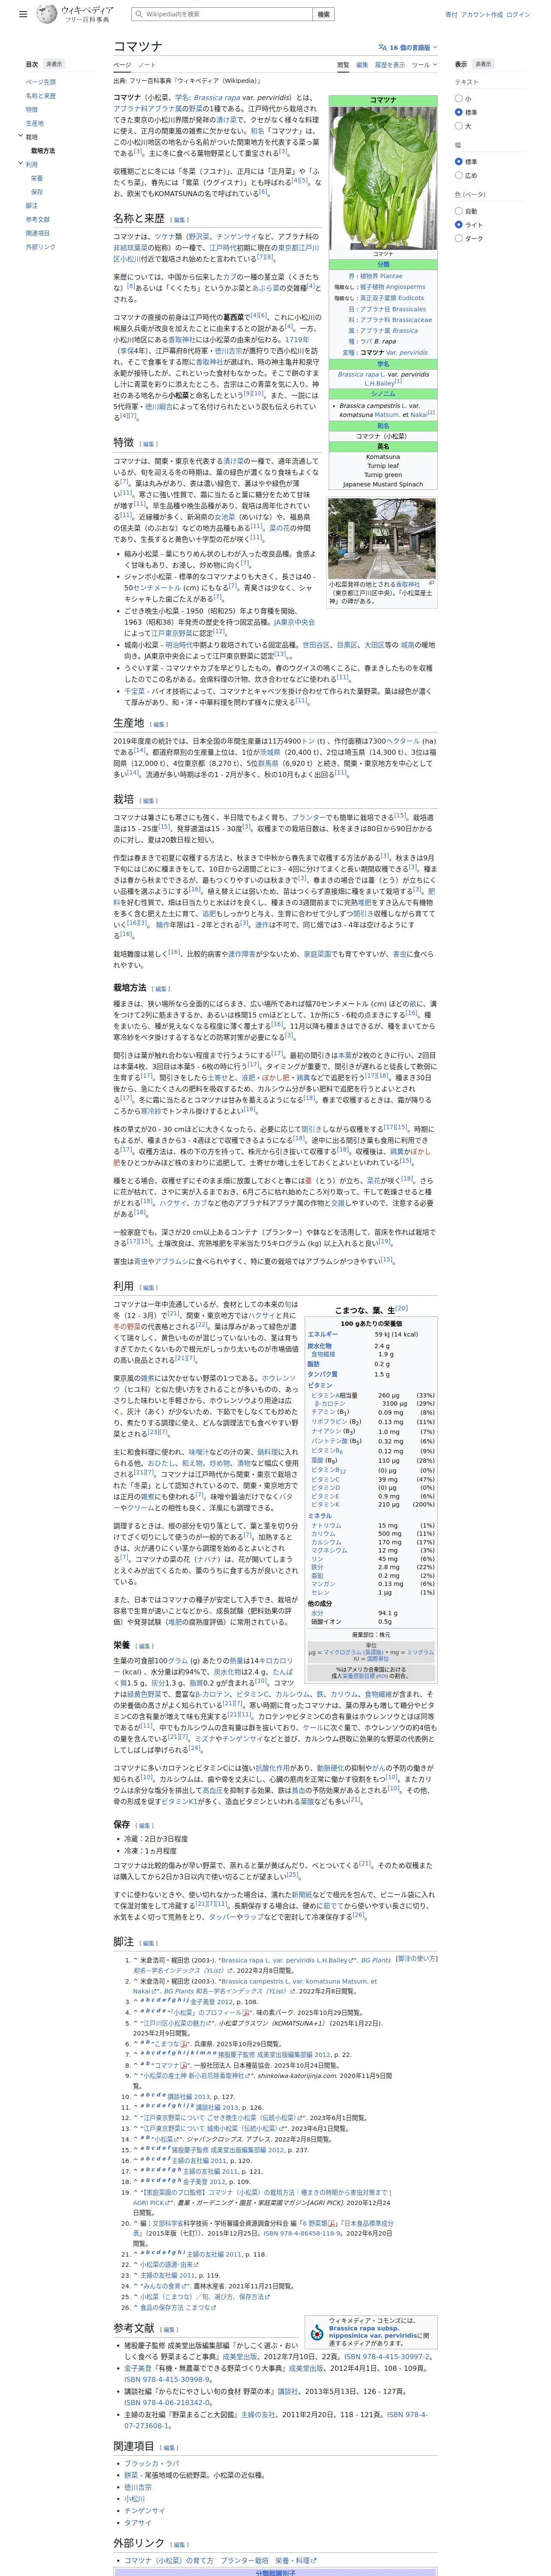Screen dimensions: 551x2576
Task: Open the main menu hamburger icon
Action: 23,15
